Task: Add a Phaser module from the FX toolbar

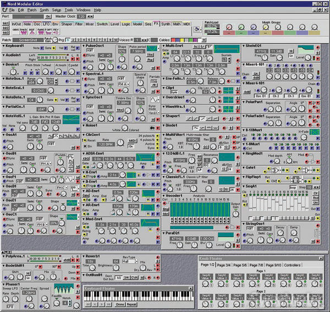Action: coord(24,31)
